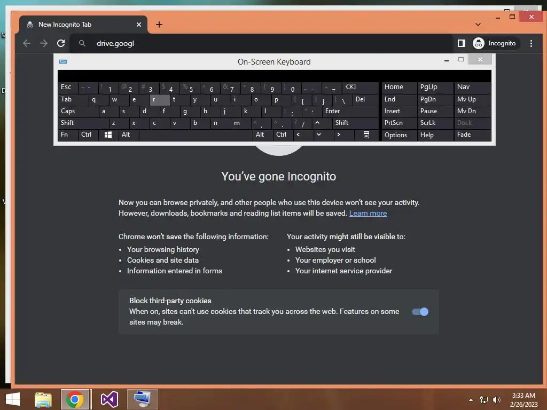Open keyboard Help

435,135
